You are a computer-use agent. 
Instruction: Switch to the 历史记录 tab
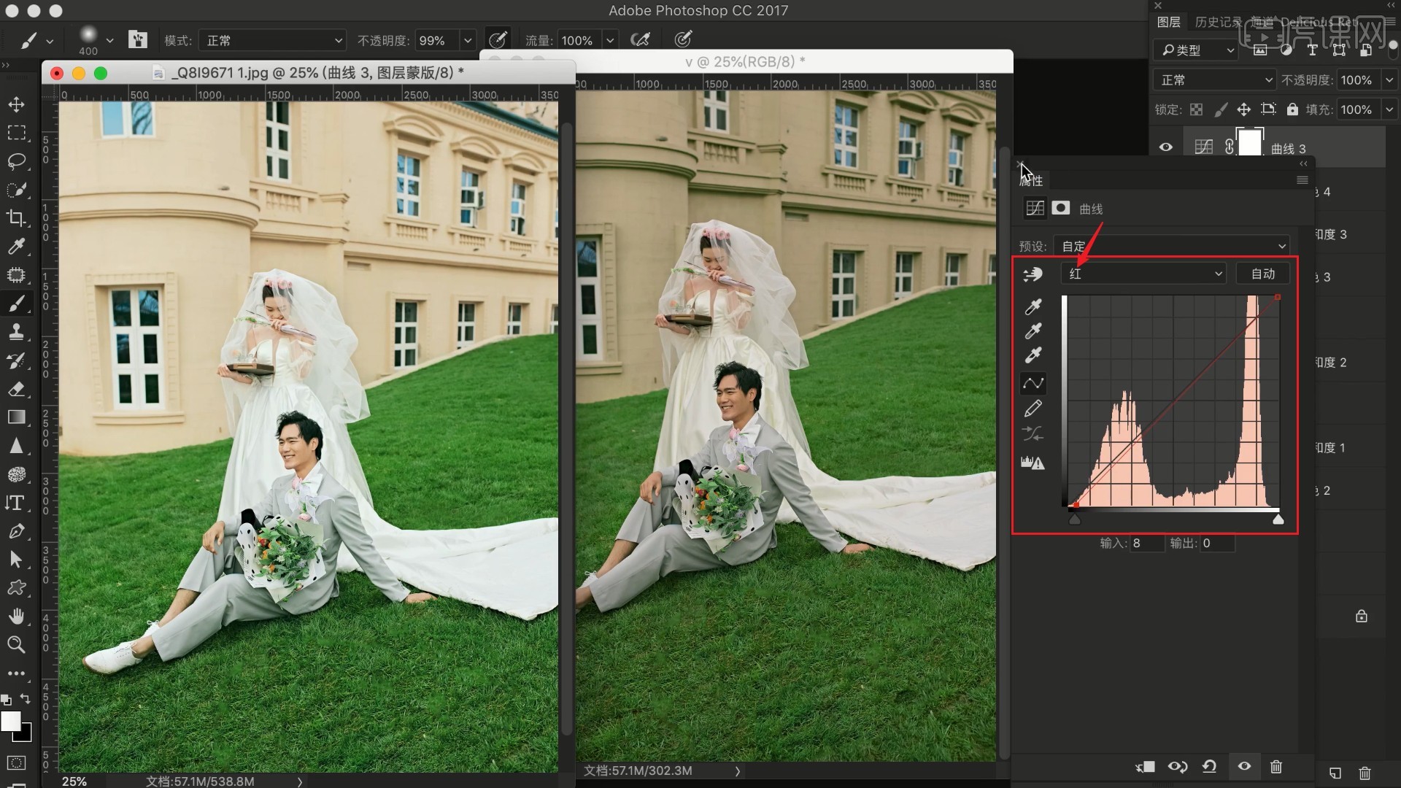point(1218,22)
